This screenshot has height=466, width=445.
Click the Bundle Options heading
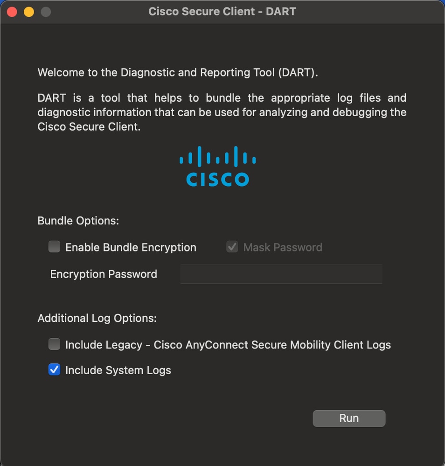[78, 221]
